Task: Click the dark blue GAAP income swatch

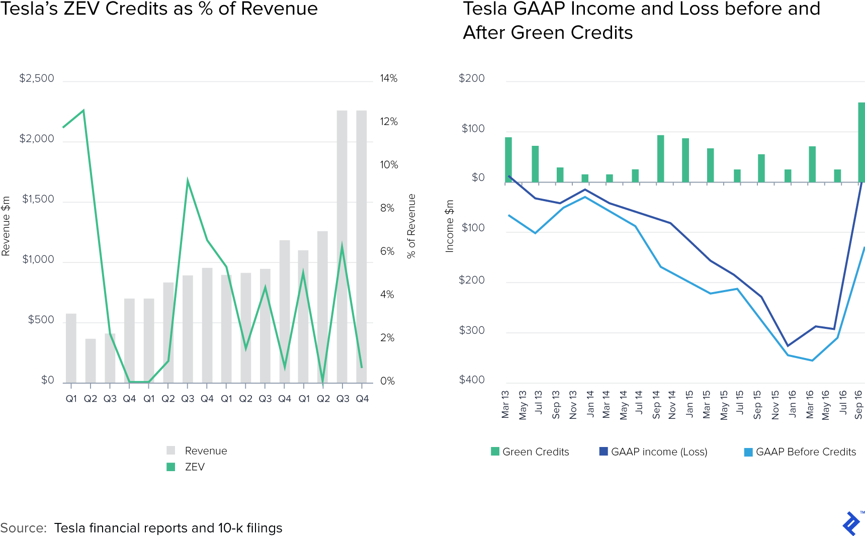Action: tap(603, 451)
